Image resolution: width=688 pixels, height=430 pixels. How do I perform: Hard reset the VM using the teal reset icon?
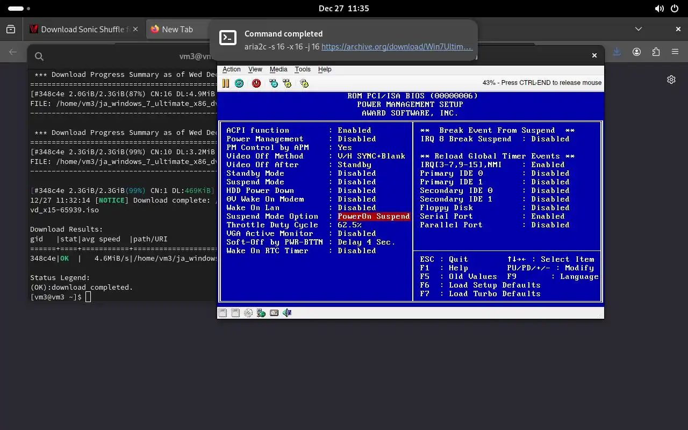tap(239, 83)
